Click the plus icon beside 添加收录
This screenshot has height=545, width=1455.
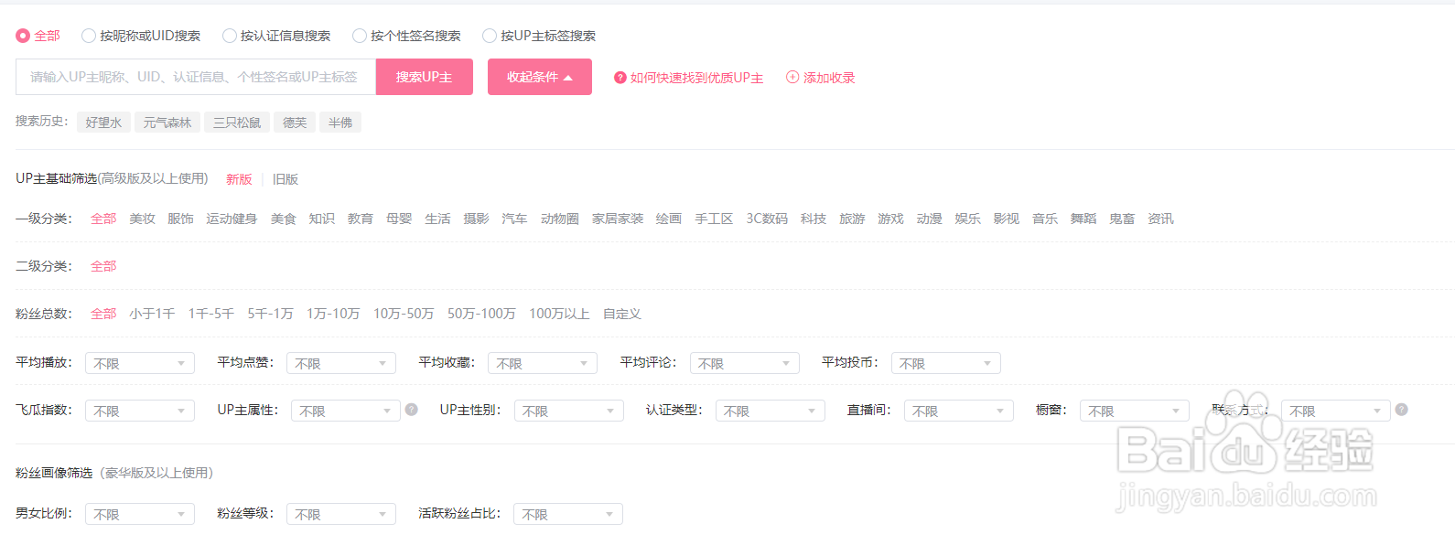(x=792, y=77)
